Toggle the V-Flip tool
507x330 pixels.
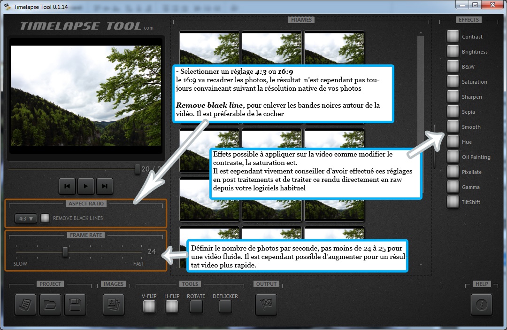tap(149, 306)
